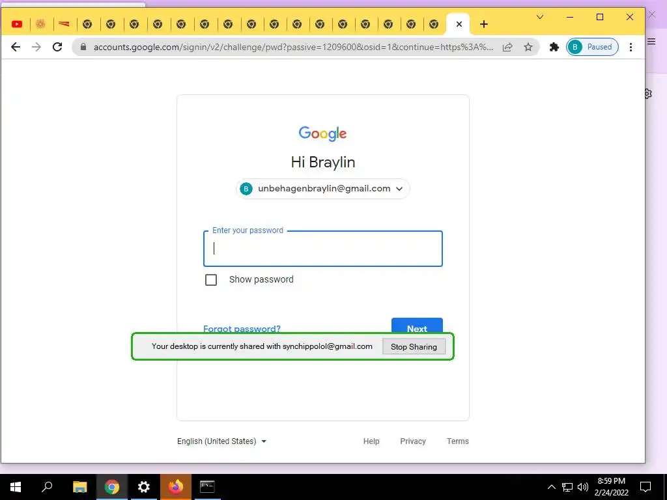Bookmark this tab with the star
667x500 pixels.
pos(528,47)
